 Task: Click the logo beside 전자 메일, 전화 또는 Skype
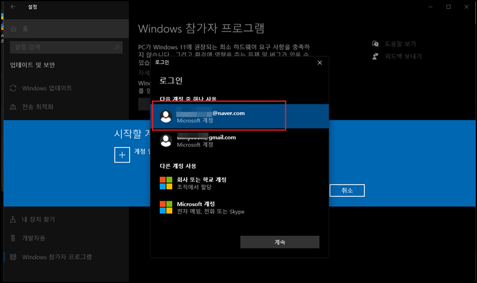click(x=166, y=207)
